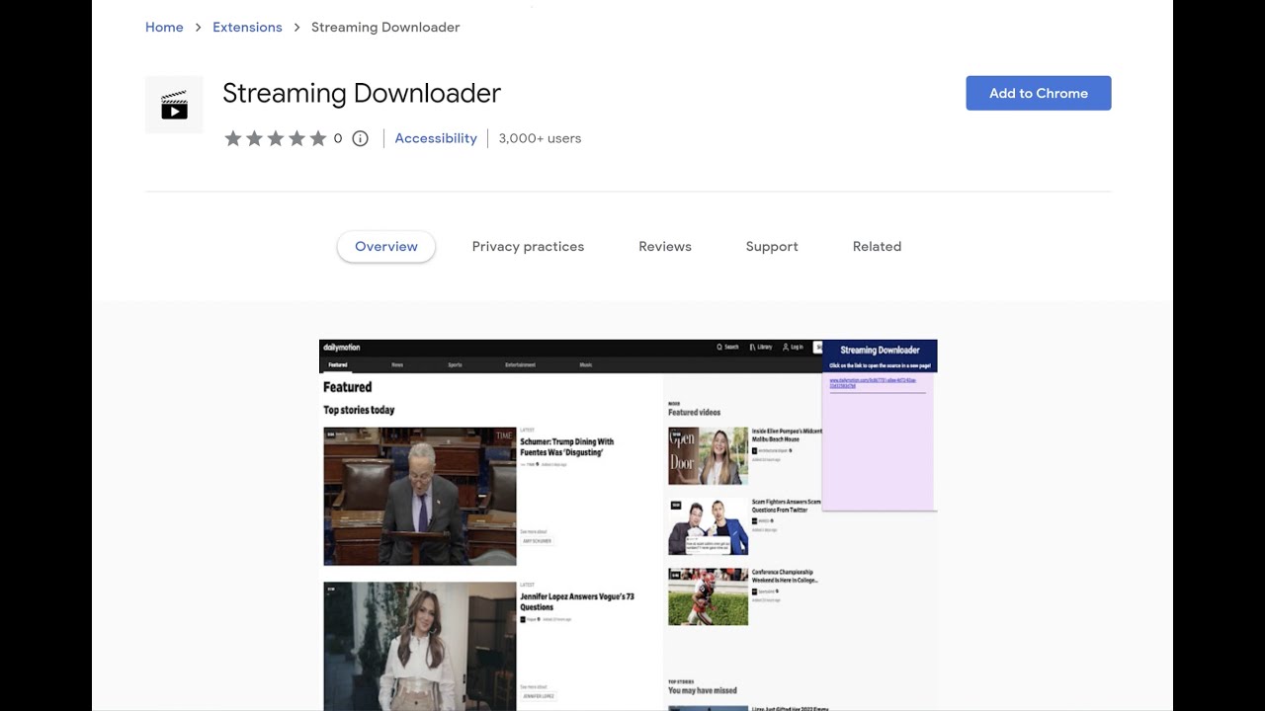Screen dimensions: 1265x711
Task: Click 'Scam Fighters Answers Scam Questions' title
Action: pyautogui.click(x=787, y=506)
